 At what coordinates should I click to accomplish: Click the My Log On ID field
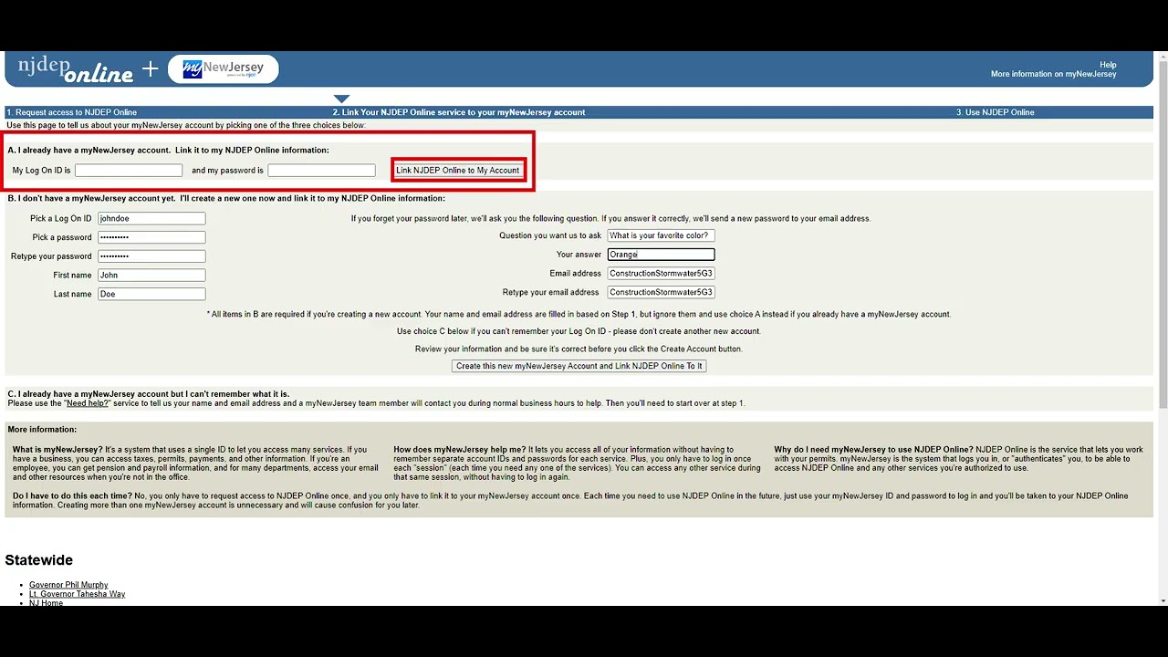(x=129, y=171)
